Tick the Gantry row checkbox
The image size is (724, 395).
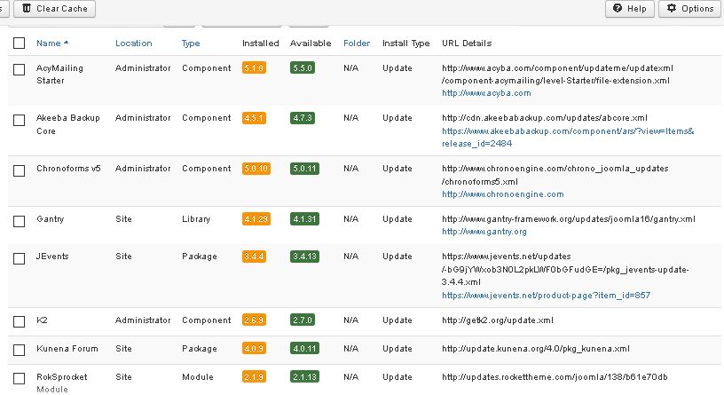click(x=19, y=221)
